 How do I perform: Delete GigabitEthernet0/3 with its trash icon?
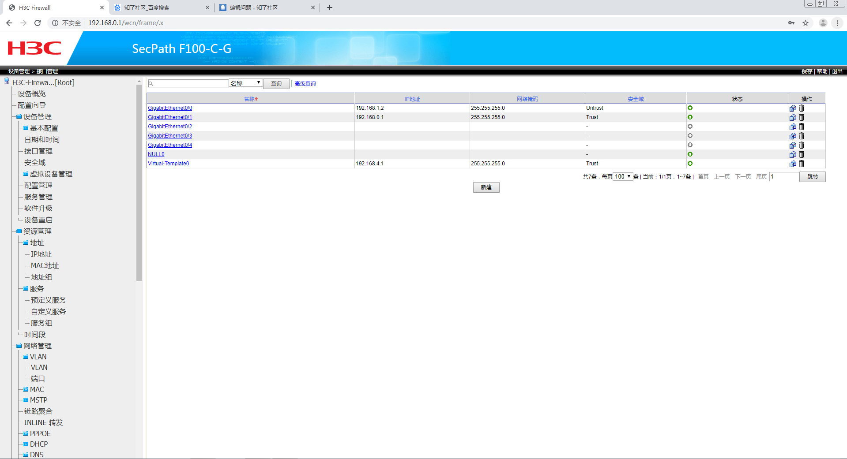(802, 136)
